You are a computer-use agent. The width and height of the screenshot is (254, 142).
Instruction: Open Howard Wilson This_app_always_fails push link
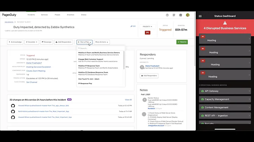coord(44,106)
